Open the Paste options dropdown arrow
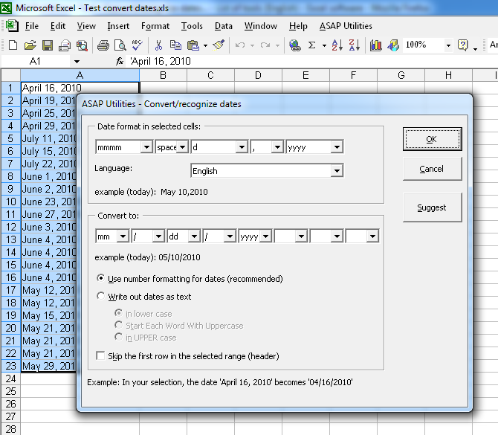 pyautogui.click(x=205, y=45)
